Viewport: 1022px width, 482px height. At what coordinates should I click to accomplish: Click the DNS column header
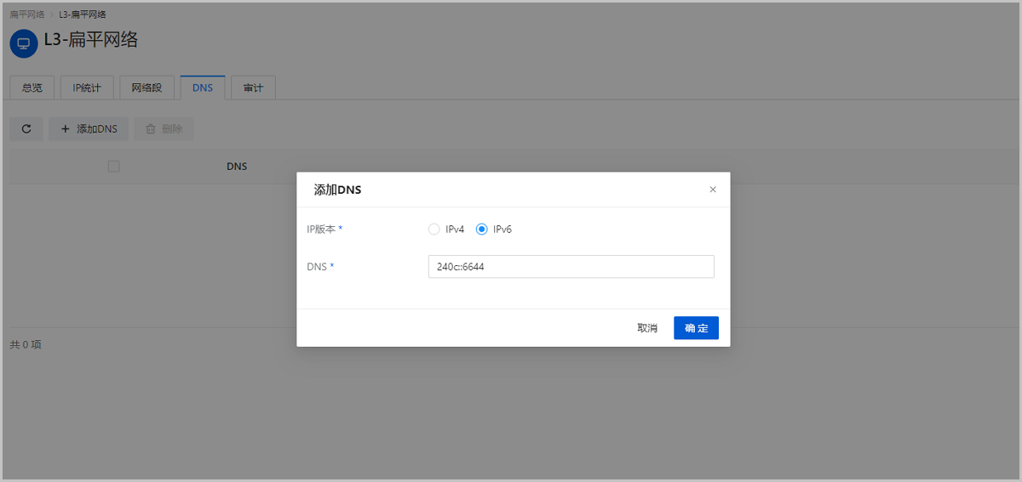click(x=237, y=167)
